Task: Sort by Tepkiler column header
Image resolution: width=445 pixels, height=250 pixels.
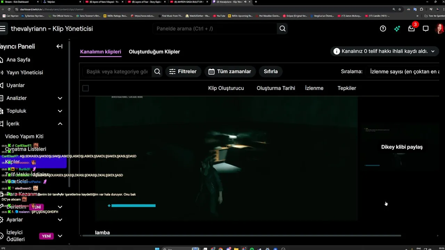Action: pos(347,88)
